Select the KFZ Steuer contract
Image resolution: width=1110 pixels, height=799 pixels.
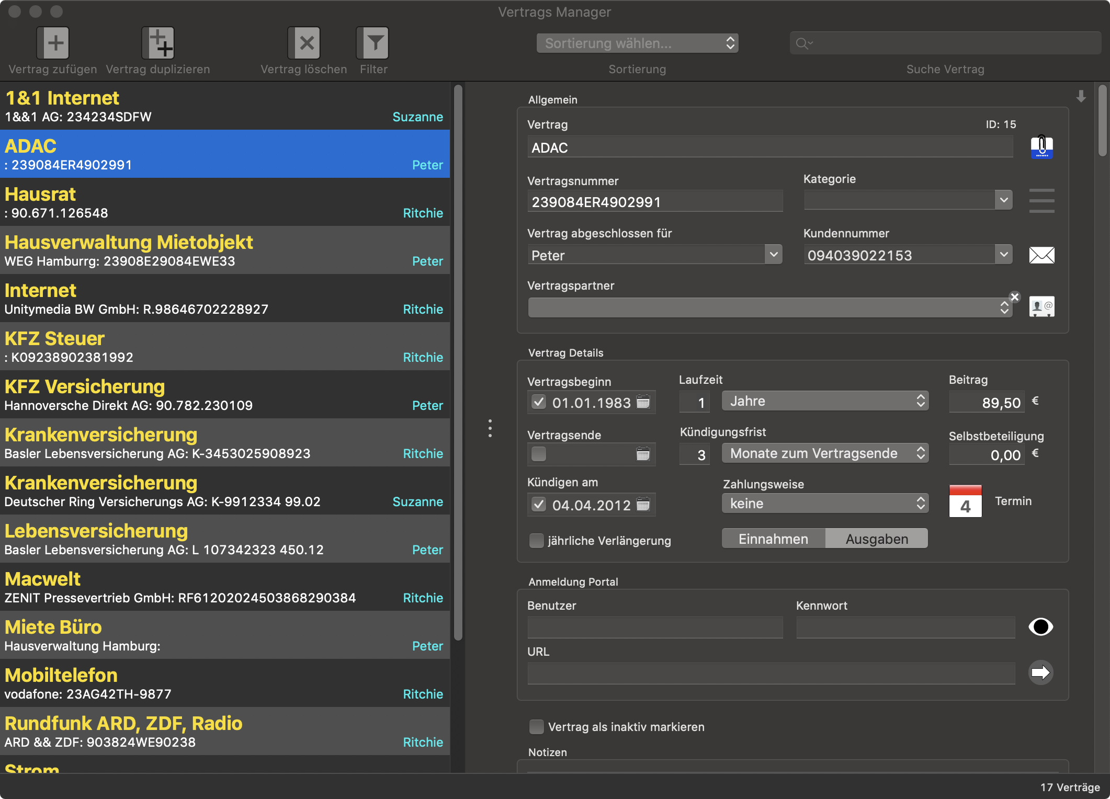click(x=225, y=346)
